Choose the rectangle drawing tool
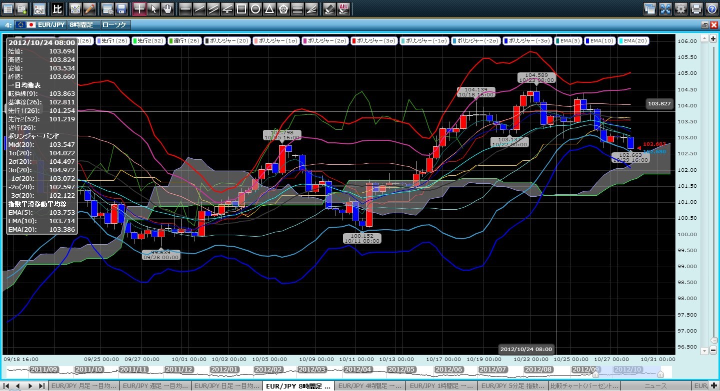Viewport: 720px width, 391px height. (241, 8)
